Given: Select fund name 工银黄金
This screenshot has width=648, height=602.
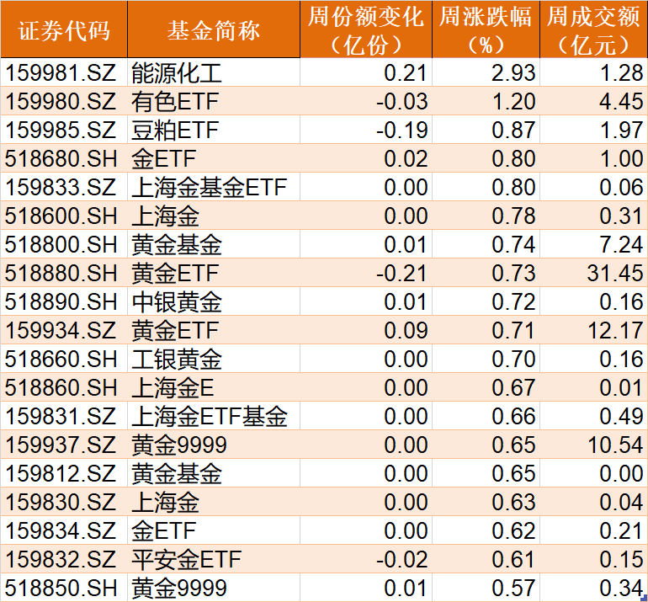Looking at the screenshot, I should point(214,359).
